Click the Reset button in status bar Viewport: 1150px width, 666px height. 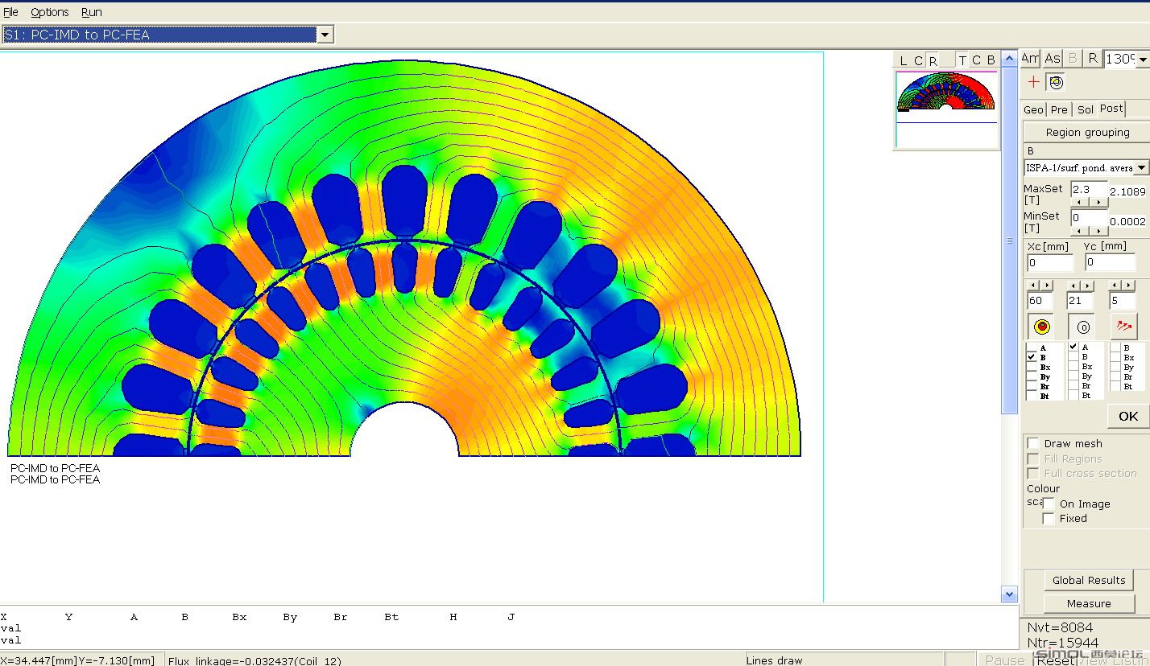(1054, 660)
